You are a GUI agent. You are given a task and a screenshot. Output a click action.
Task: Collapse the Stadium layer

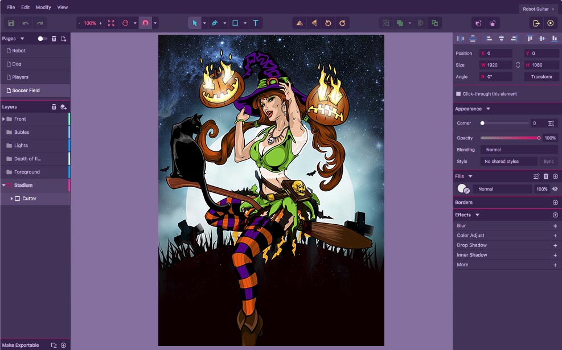[x=3, y=185]
